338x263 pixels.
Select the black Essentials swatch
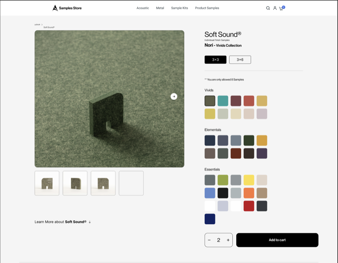click(x=223, y=193)
